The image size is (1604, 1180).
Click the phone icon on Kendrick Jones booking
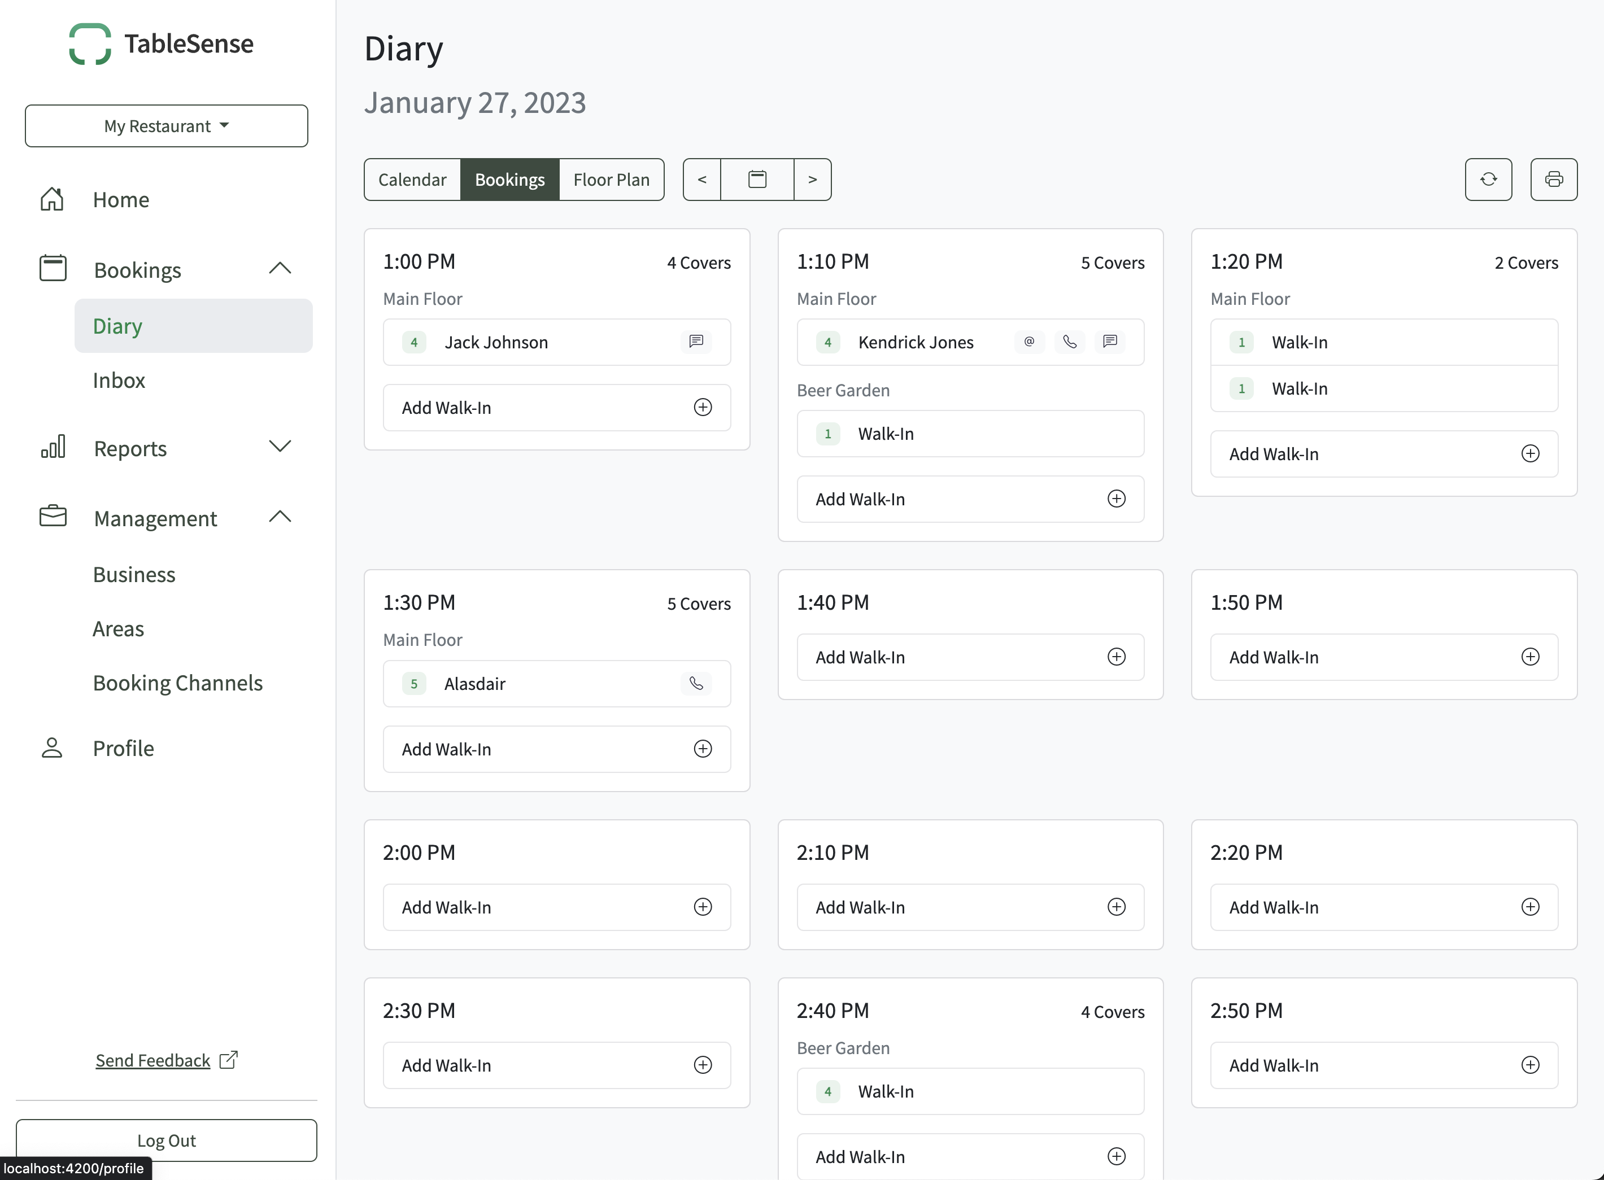(1070, 342)
